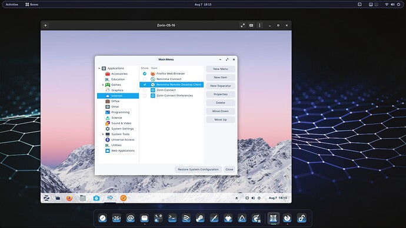Click Restore System Configuration
Viewport: 406px width, 228px height.
[x=198, y=169]
